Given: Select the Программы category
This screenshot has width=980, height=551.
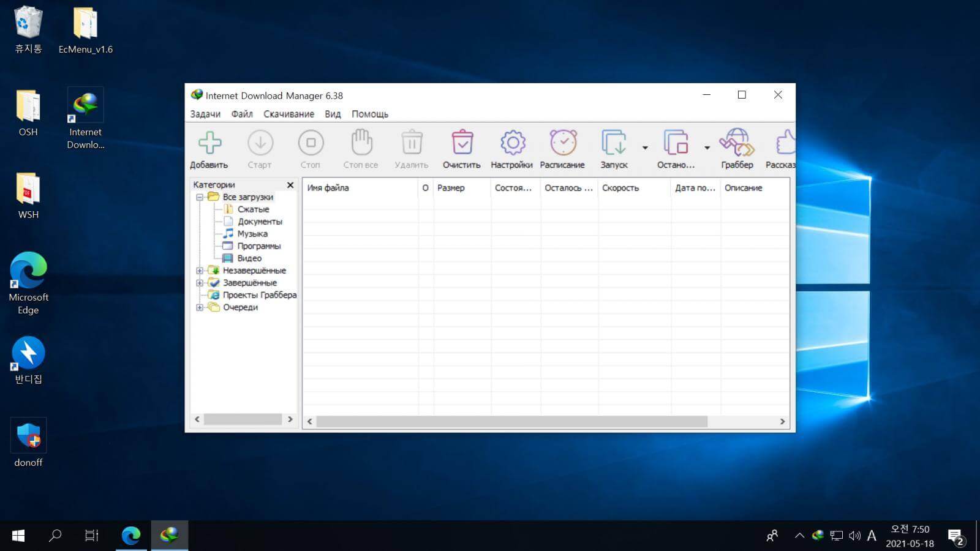Looking at the screenshot, I should coord(259,246).
